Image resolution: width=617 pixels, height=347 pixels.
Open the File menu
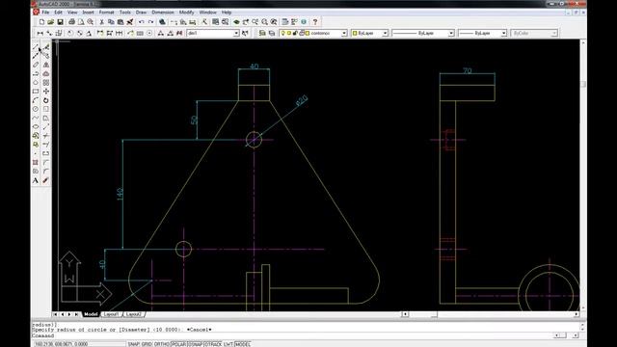pos(45,13)
